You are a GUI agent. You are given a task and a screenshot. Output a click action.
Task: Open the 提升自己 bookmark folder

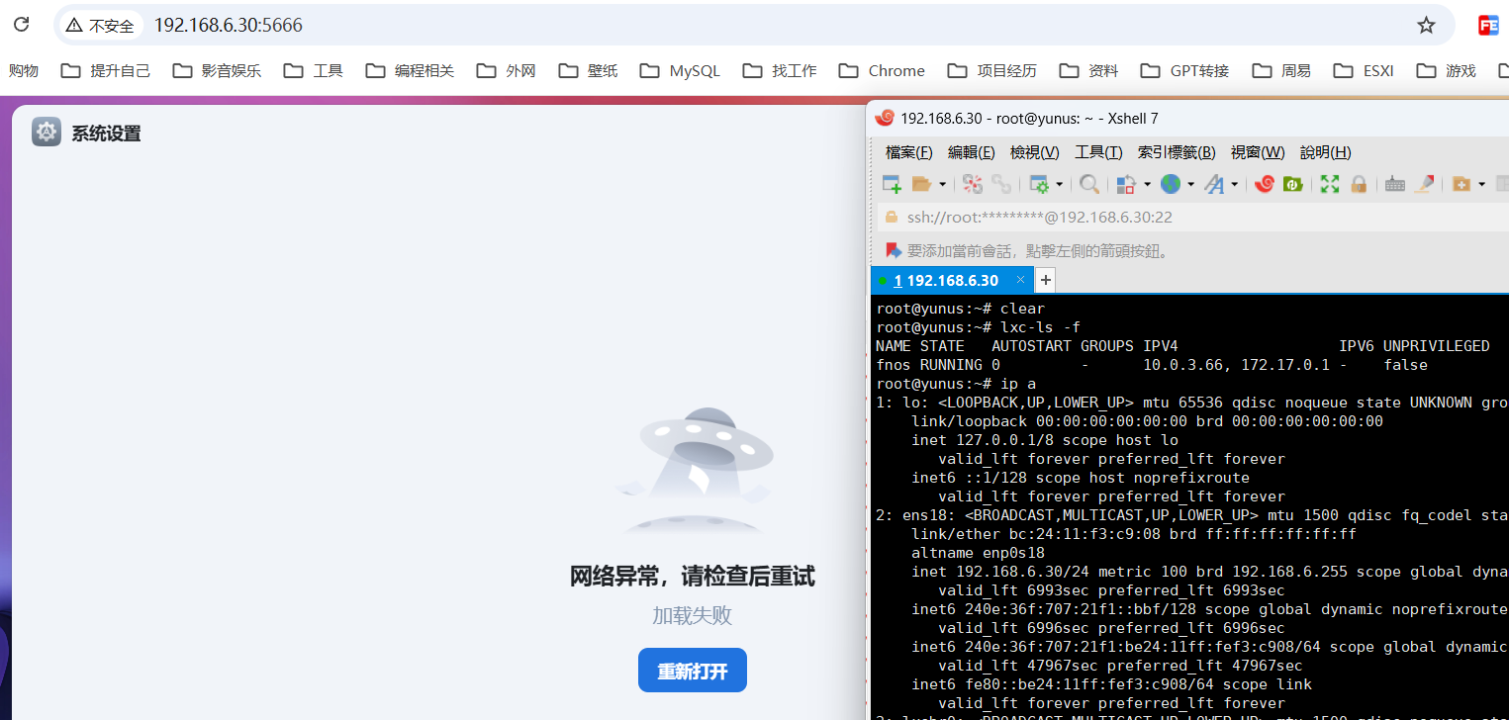[106, 70]
